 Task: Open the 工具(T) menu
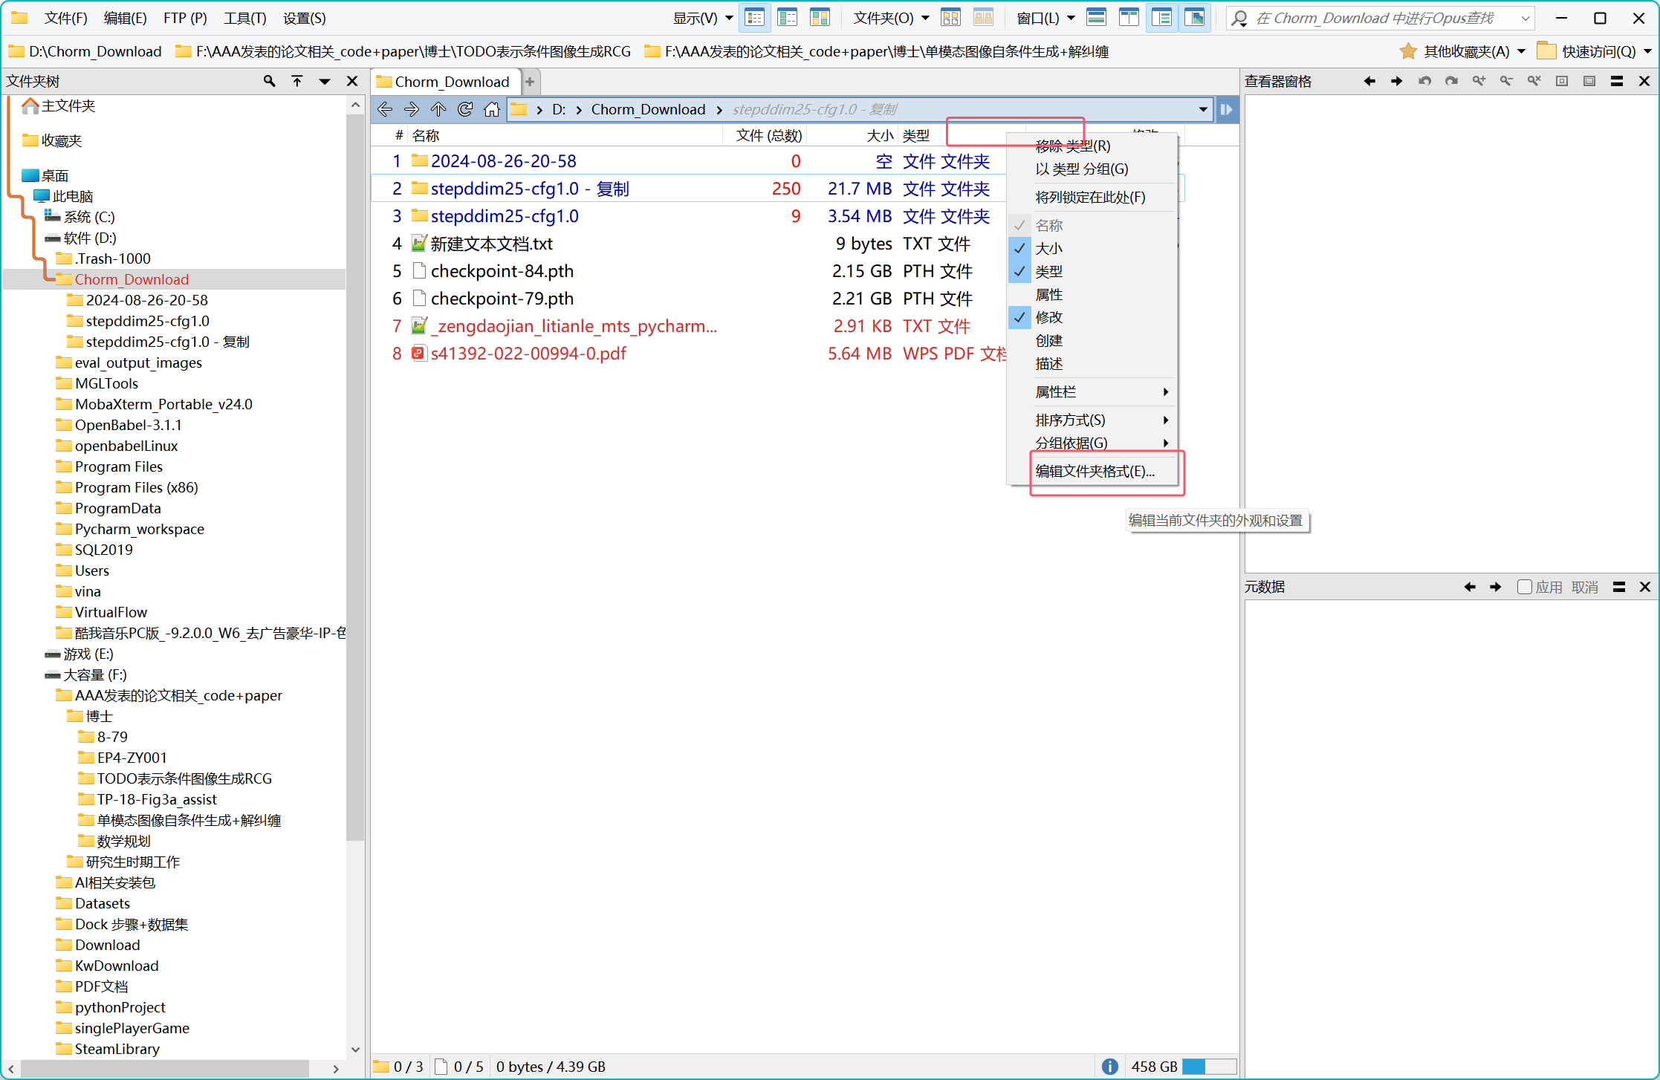pos(244,18)
